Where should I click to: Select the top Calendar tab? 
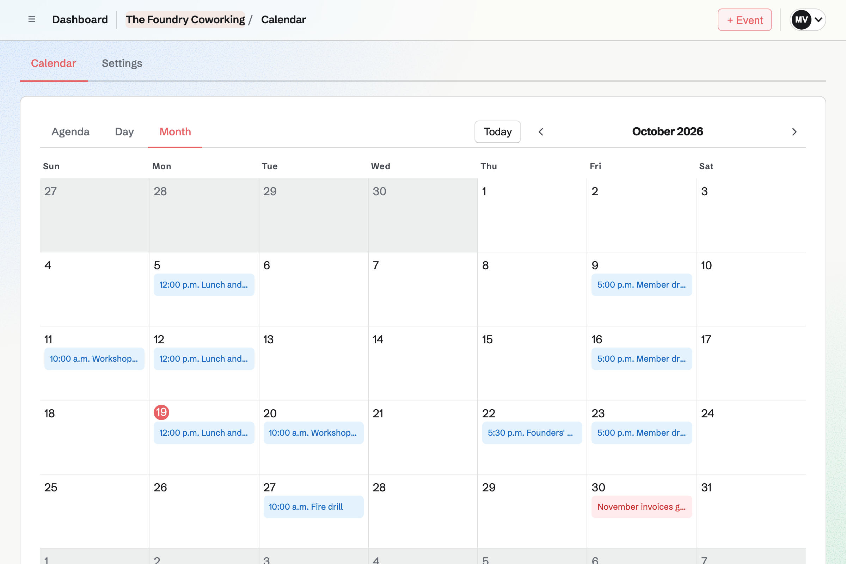coord(54,63)
